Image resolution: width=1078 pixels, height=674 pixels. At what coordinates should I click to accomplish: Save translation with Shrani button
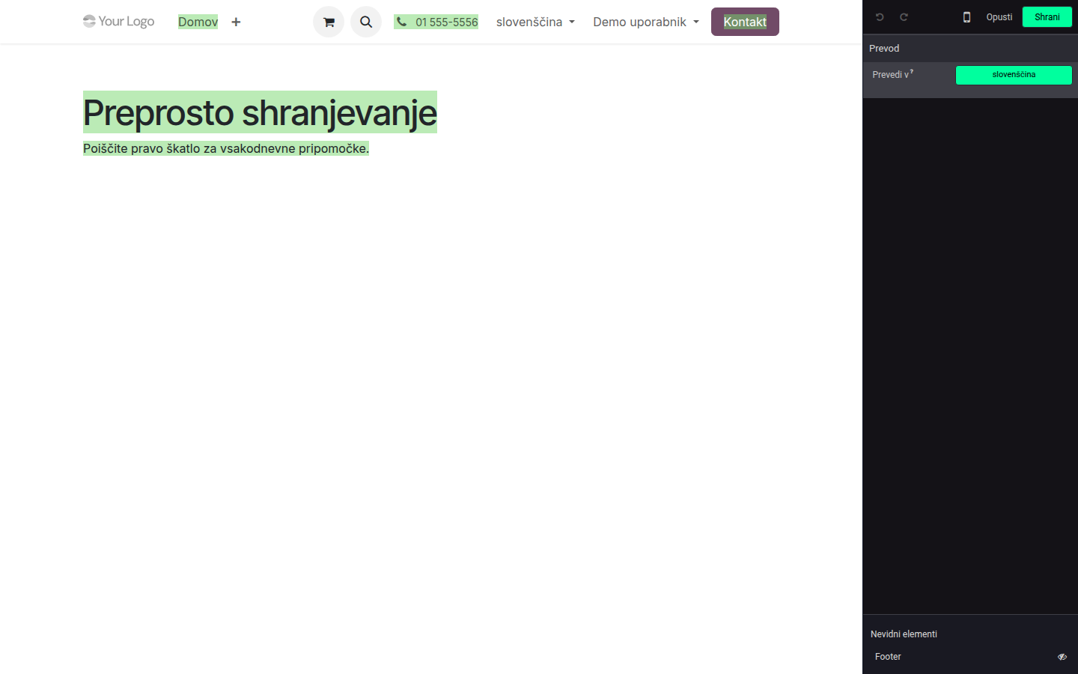tap(1047, 17)
